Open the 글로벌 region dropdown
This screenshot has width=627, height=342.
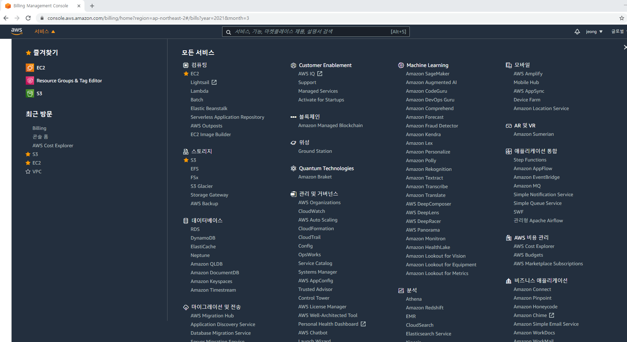619,32
